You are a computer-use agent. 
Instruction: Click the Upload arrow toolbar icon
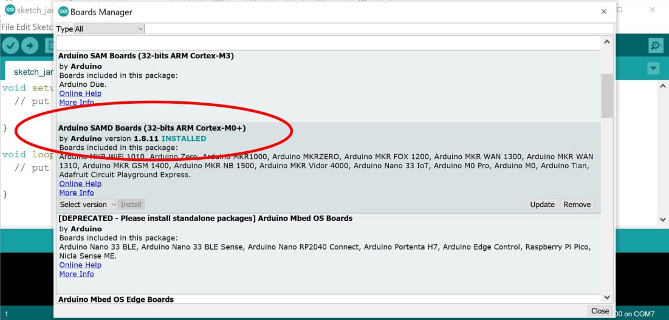coord(29,46)
